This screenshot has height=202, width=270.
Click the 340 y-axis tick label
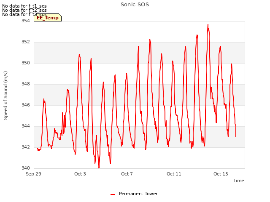(x=26, y=168)
